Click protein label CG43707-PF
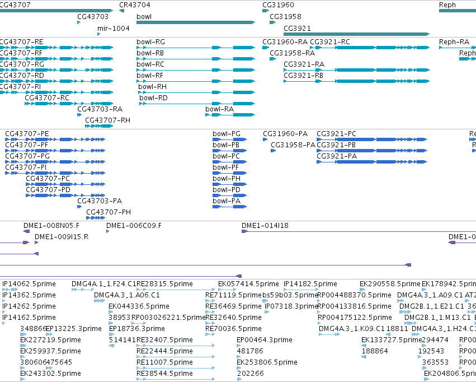This screenshot has width=476, height=382. (27, 145)
